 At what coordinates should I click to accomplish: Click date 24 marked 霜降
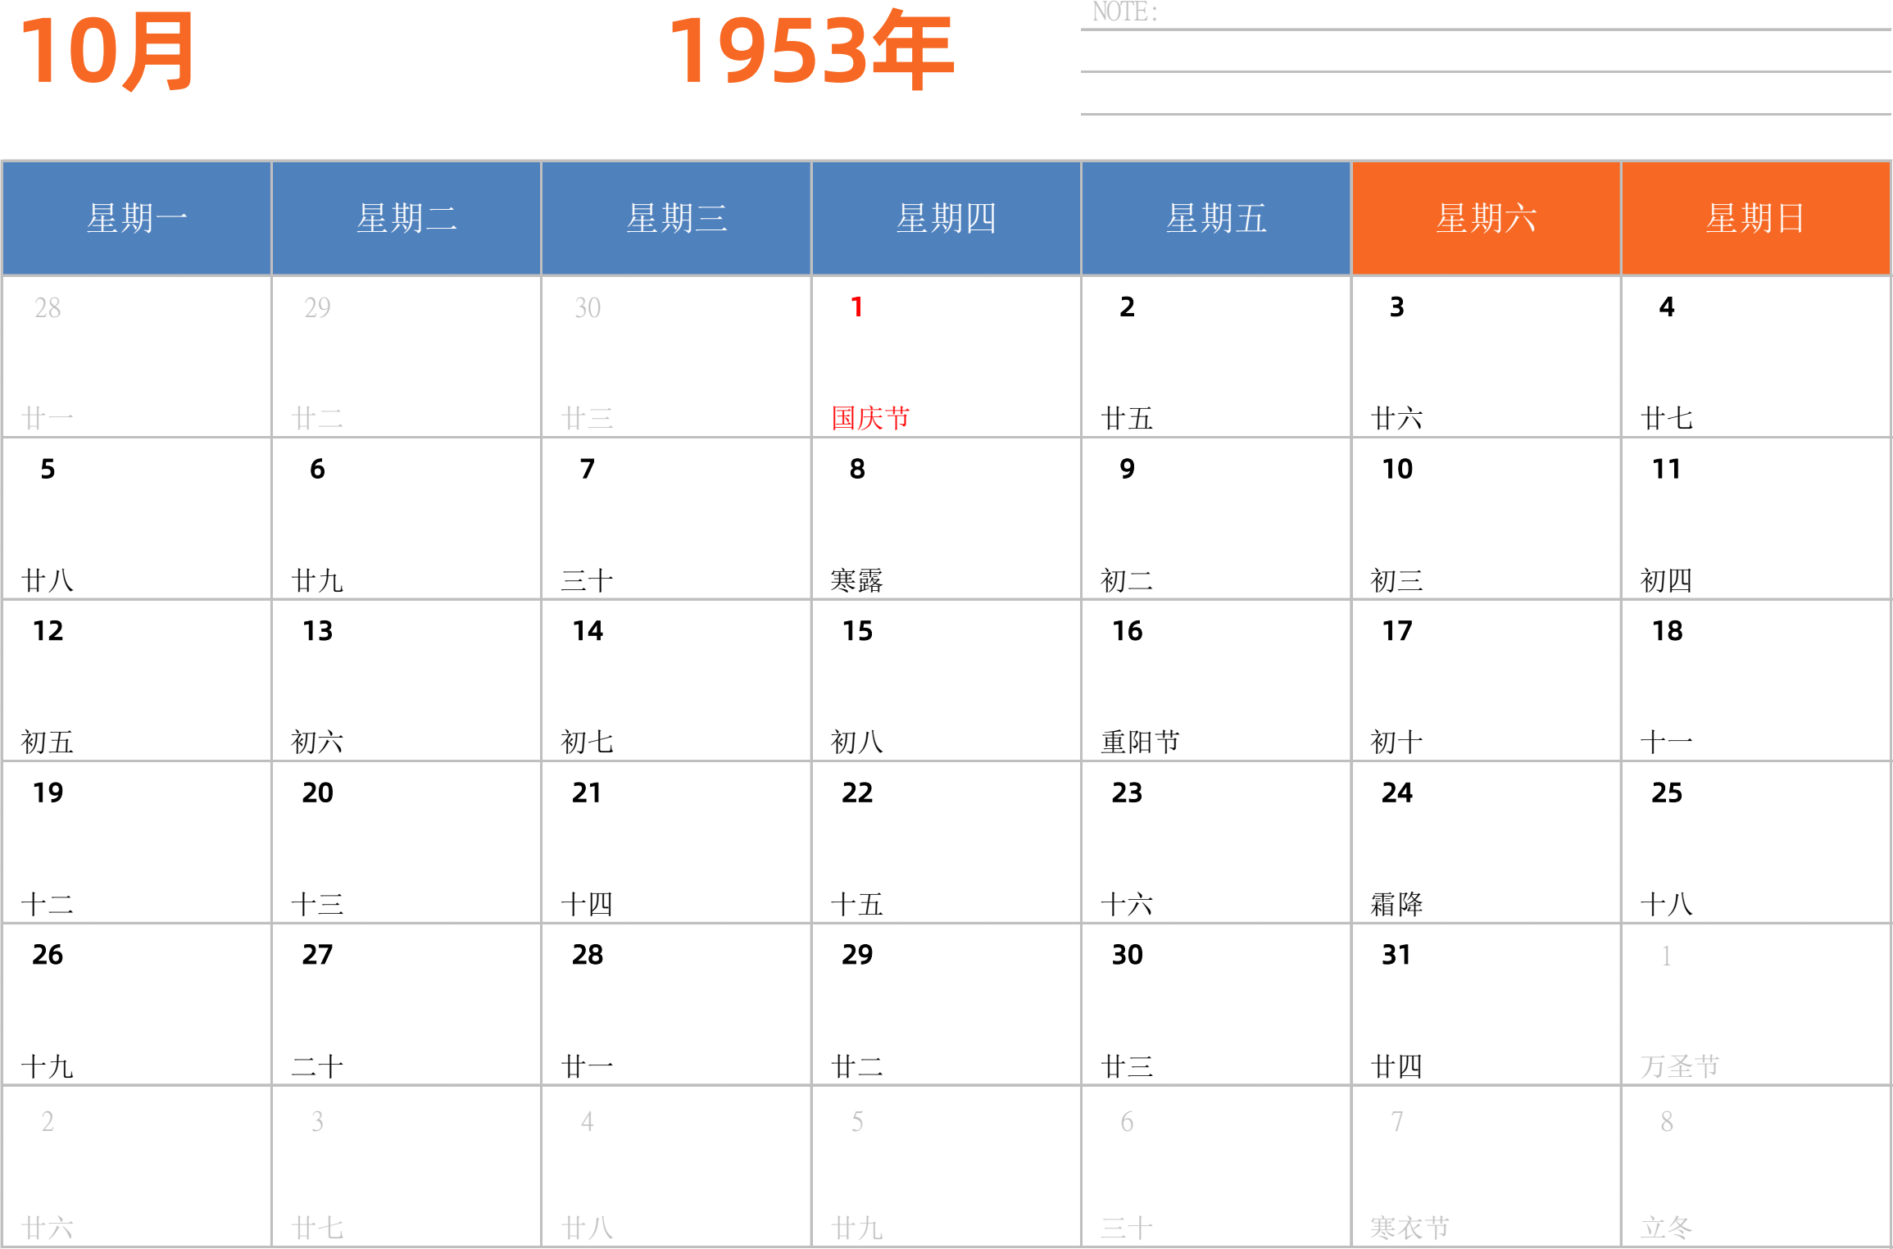[x=1486, y=843]
